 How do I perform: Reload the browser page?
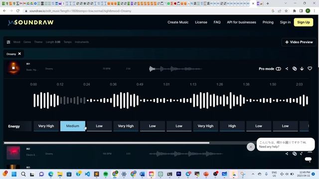18,11
